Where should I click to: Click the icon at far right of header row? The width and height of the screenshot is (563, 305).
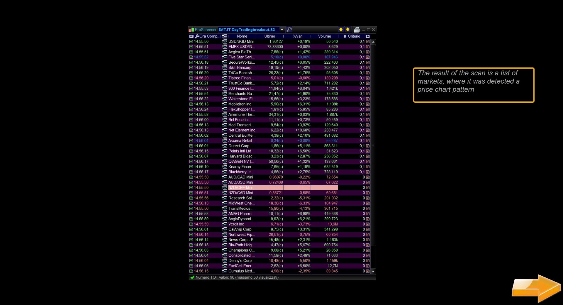[x=368, y=36]
